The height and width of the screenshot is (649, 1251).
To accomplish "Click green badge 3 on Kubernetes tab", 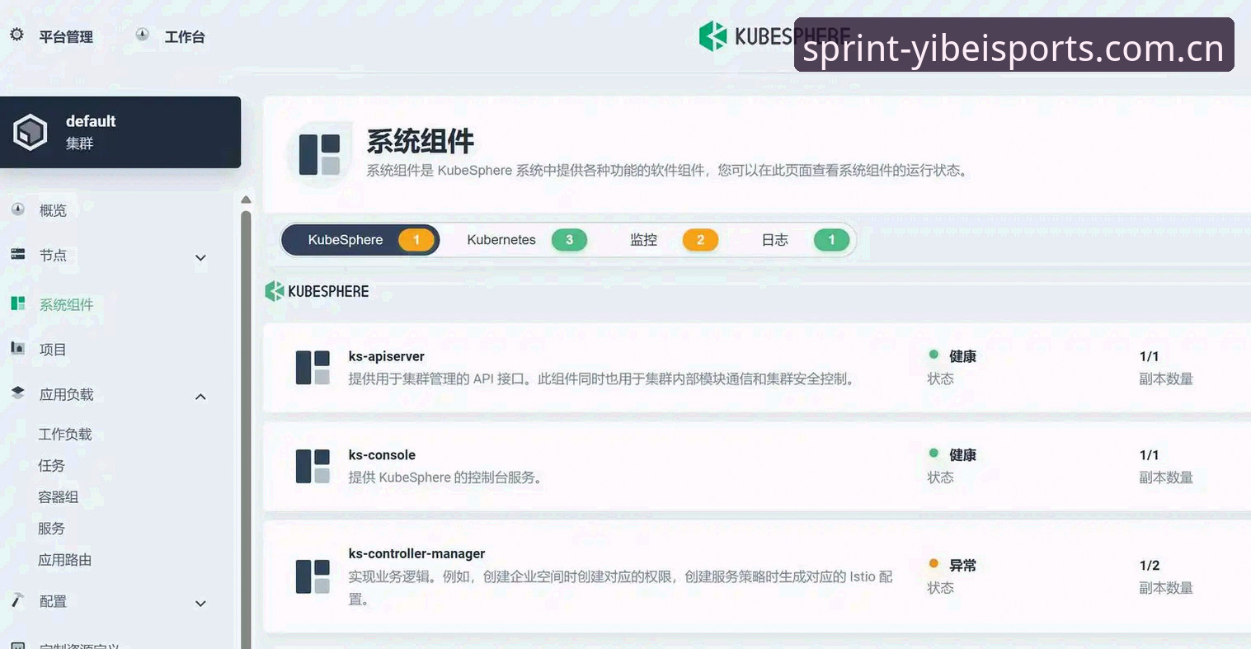I will [569, 240].
